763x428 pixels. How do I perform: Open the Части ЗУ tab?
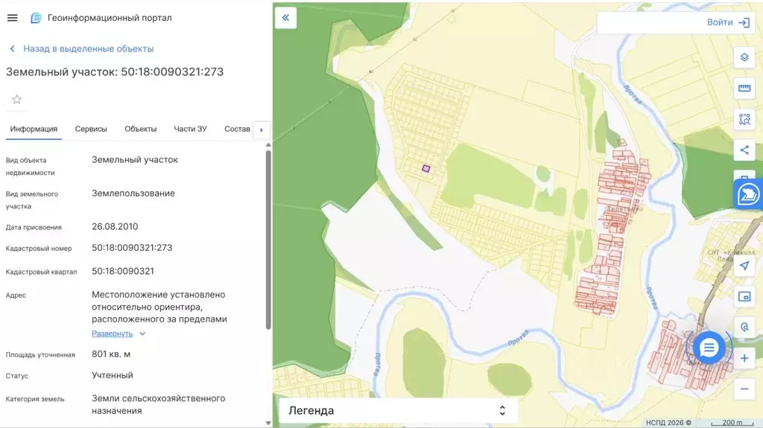point(190,129)
